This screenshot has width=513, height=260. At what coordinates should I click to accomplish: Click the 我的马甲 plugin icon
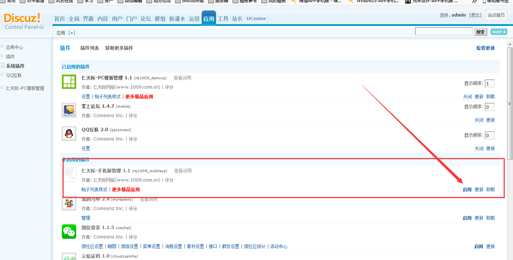pos(69,204)
